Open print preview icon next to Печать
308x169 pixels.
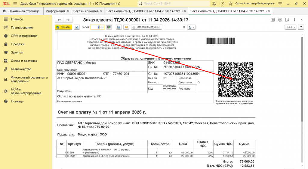[x=77, y=27]
